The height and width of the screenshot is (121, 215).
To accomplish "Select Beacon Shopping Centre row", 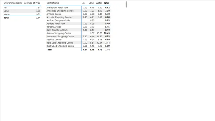I will [x=78, y=33].
